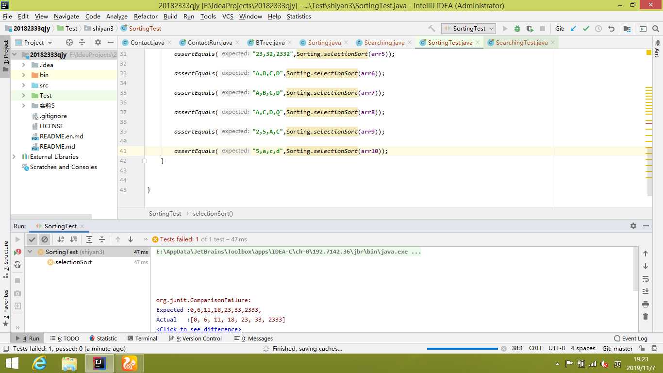Open the Statistics menu
Image resolution: width=663 pixels, height=373 pixels.
tap(298, 16)
